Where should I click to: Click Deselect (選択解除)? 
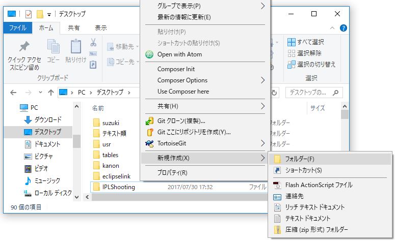305,53
